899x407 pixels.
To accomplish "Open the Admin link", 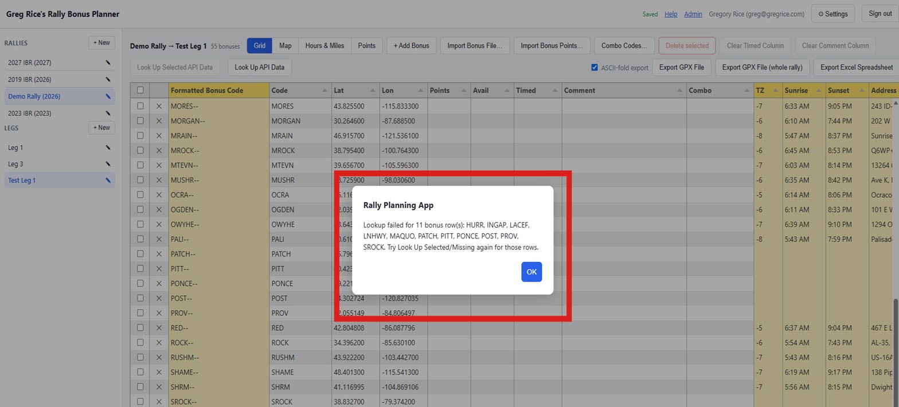I will pyautogui.click(x=693, y=14).
